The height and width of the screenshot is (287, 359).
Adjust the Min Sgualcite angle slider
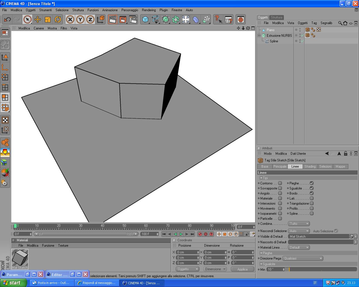(322, 269)
